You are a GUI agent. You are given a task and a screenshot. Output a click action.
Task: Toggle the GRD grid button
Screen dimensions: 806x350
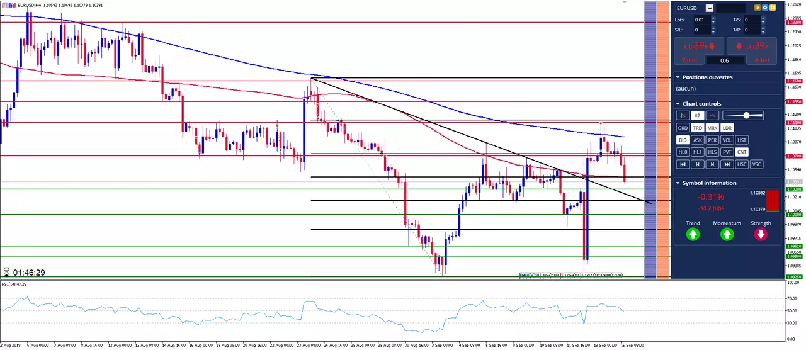[683, 128]
